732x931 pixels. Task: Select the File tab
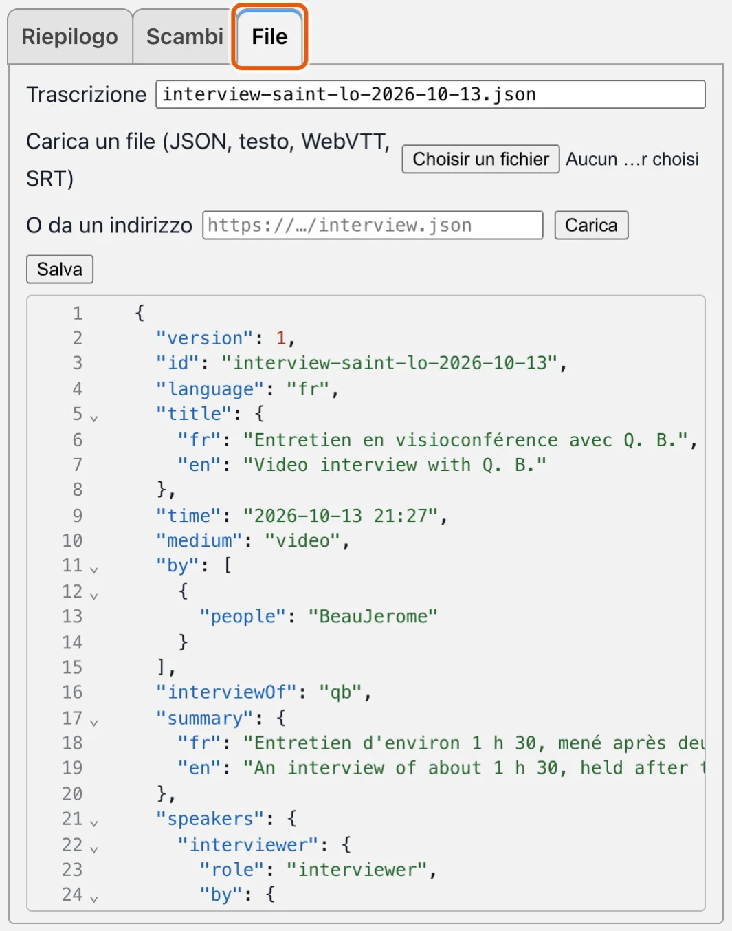point(269,36)
